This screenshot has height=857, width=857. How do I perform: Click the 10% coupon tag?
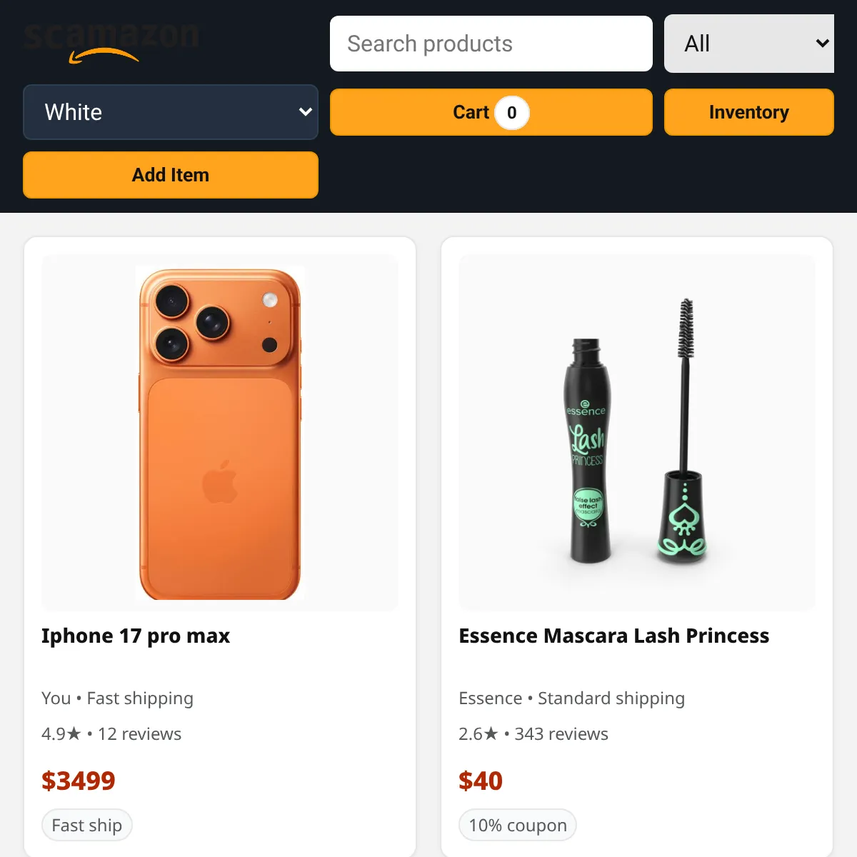[518, 826]
